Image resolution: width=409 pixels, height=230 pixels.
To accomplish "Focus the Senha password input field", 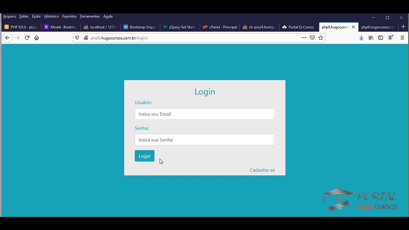I will 204,140.
